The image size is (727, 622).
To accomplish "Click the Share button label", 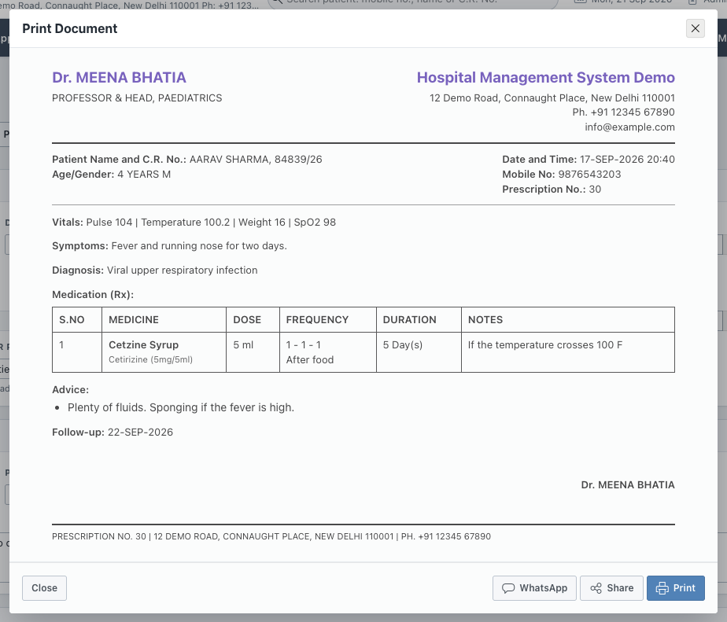I will (x=620, y=587).
